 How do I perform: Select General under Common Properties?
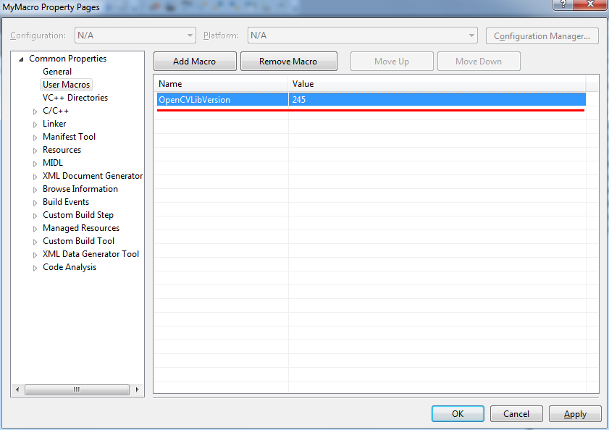coord(57,72)
